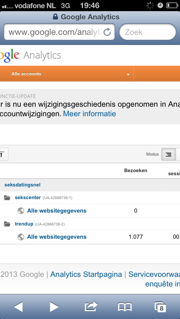Tap the clock alarm icon in status bar
The image size is (180, 319).
tap(160, 6)
